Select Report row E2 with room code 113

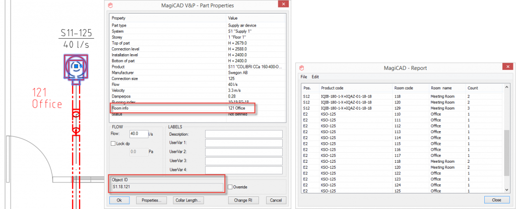(403, 132)
